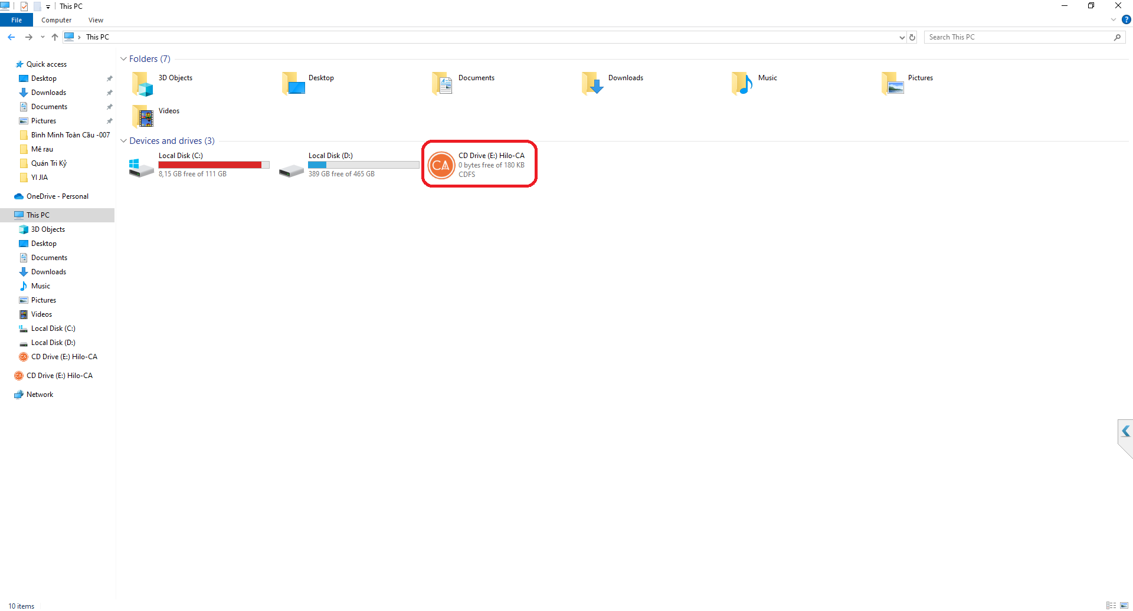Click the Help question mark icon
The height and width of the screenshot is (611, 1133).
(x=1126, y=19)
